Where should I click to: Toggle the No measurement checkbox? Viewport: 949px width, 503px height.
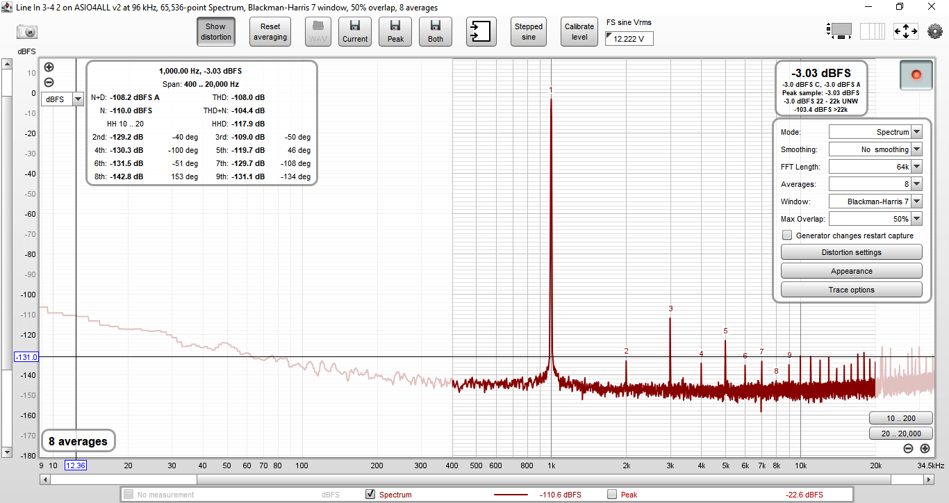pos(129,495)
